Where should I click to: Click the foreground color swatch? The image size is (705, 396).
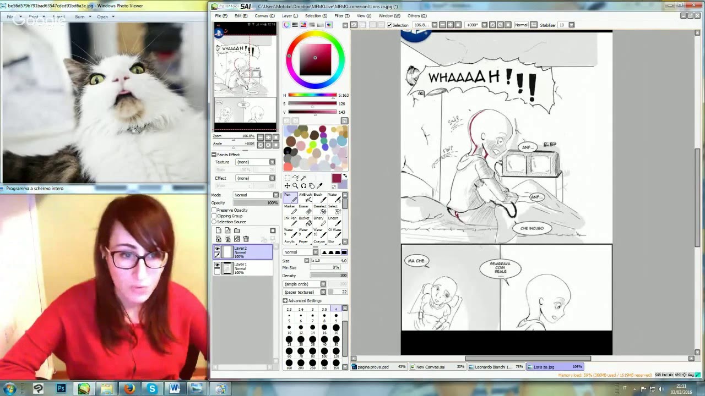(x=337, y=178)
